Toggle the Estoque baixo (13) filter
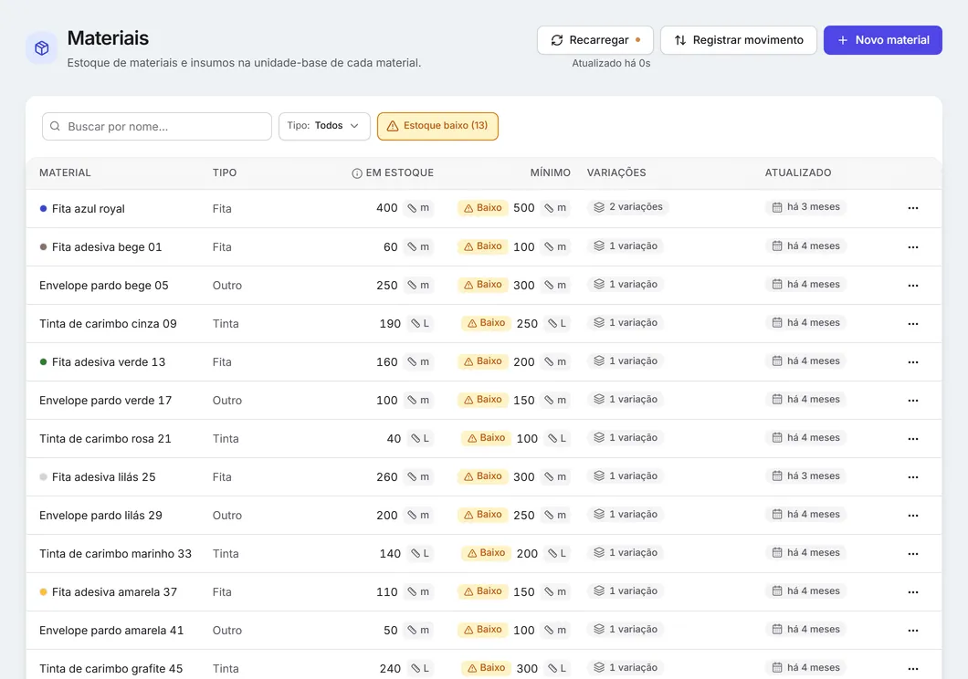This screenshot has width=968, height=679. pos(437,126)
